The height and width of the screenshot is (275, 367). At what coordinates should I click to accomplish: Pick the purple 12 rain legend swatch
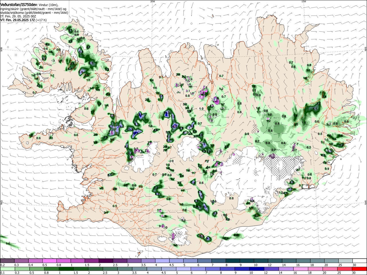click(272, 269)
